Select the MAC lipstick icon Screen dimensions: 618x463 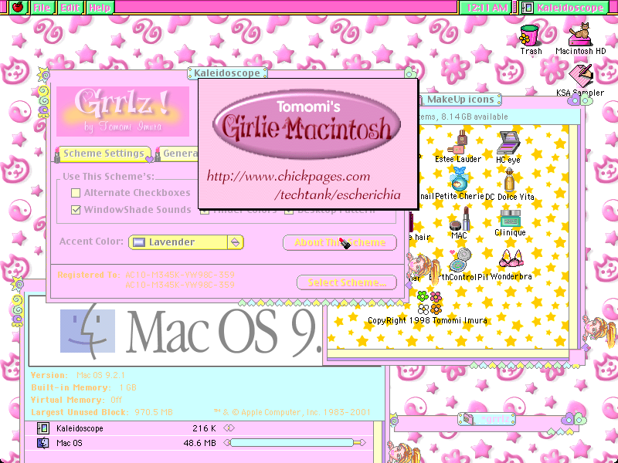460,218
